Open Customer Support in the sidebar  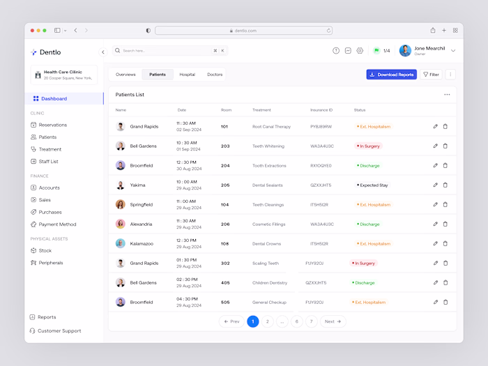[55, 331]
